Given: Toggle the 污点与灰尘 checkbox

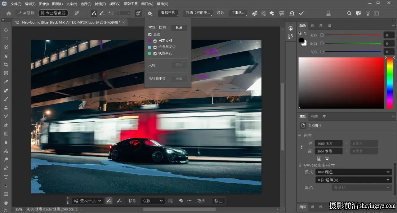Looking at the screenshot, I should tap(155, 47).
